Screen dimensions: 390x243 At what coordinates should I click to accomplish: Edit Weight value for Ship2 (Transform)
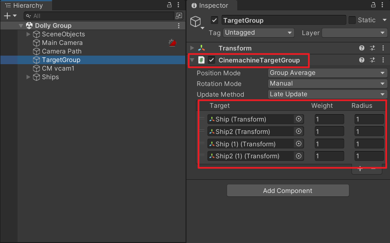point(329,131)
